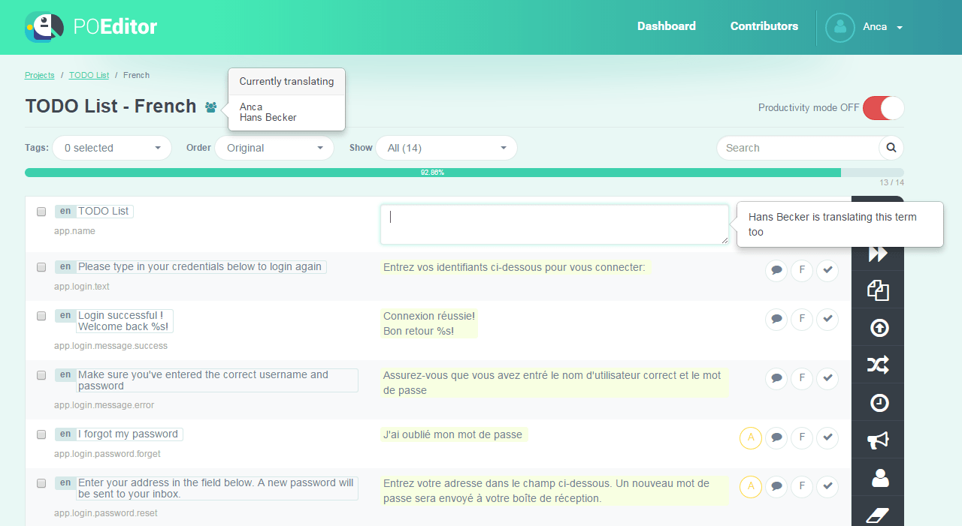Open the Tags '0 selected' dropdown

click(111, 148)
